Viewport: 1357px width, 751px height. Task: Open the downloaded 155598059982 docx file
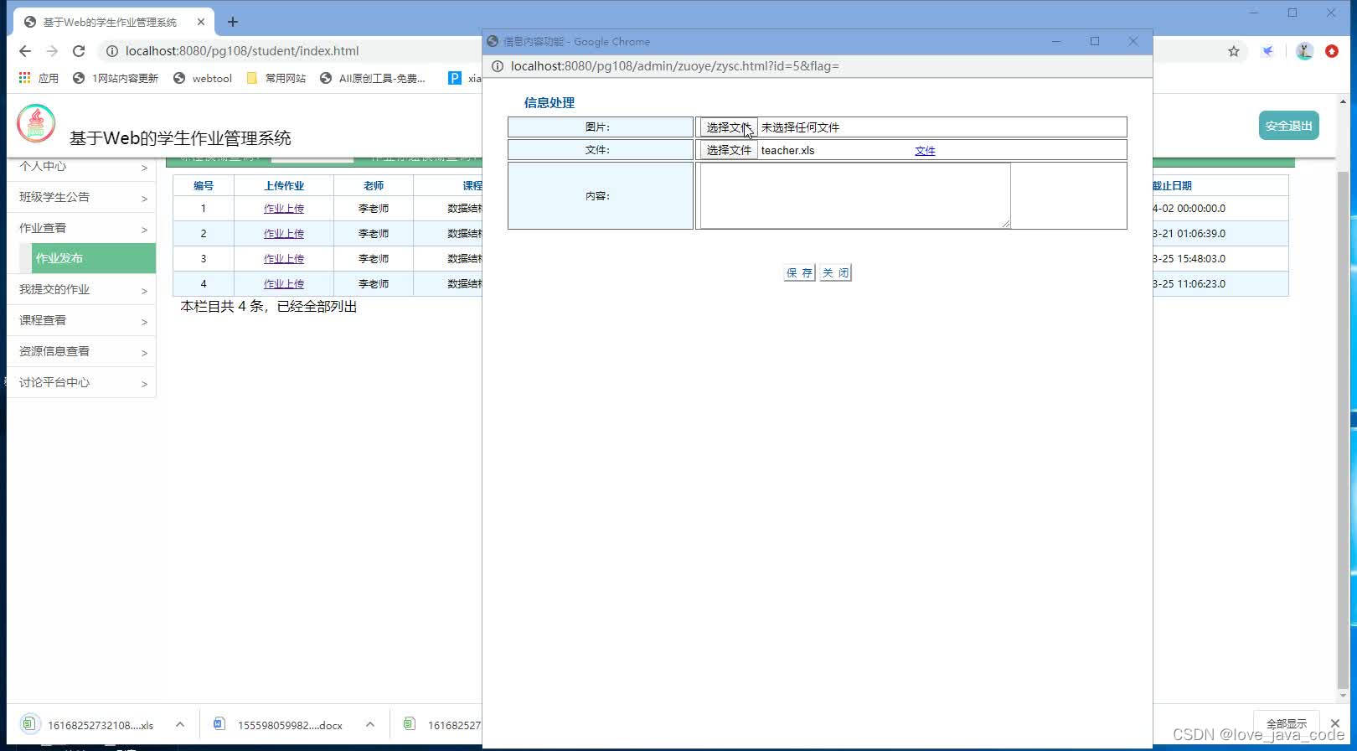[280, 725]
